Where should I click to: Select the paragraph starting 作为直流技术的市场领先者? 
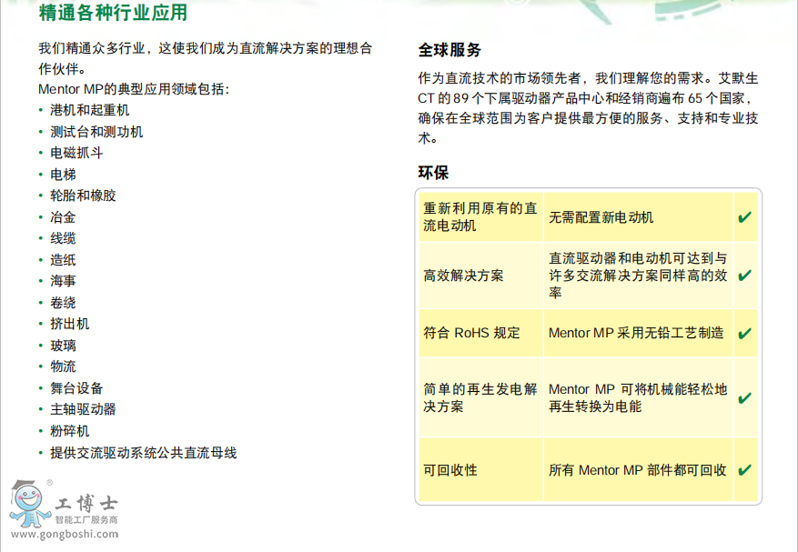tap(589, 108)
